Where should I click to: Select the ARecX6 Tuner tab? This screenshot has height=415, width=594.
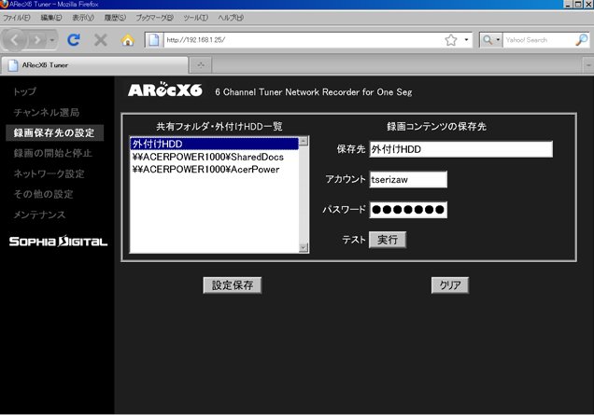click(x=94, y=65)
